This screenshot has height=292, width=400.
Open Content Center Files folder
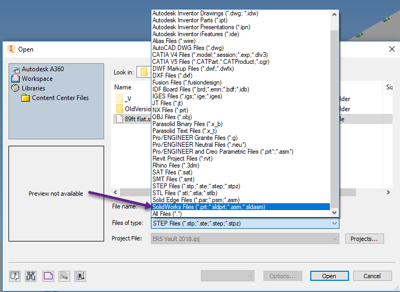[x=55, y=98]
